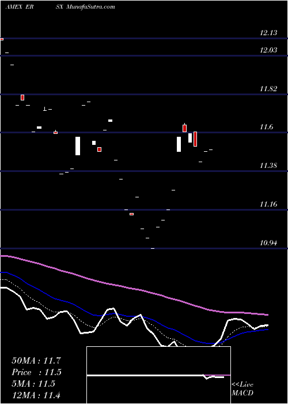Screen dimensions: 288x404
Task: Click the red candlestick just below the 11.82 line
Action: [x=22, y=98]
